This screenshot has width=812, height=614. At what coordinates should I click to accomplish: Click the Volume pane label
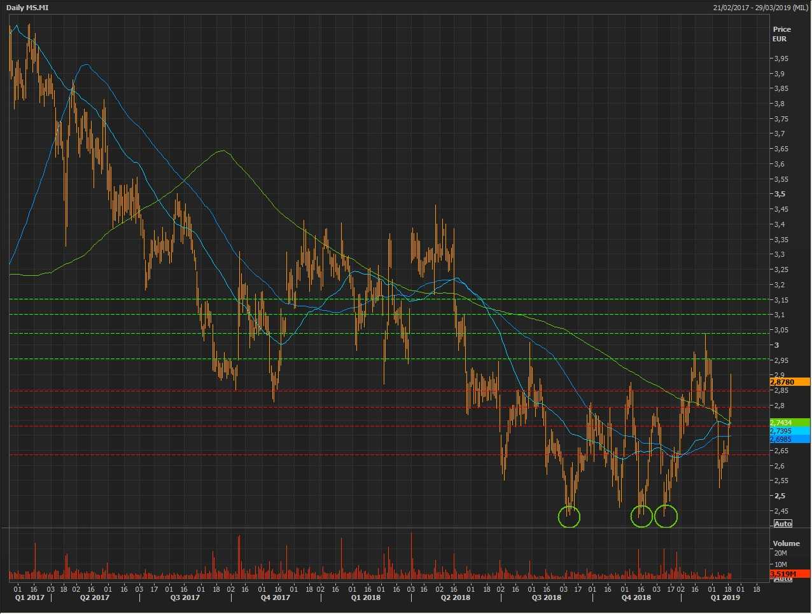pos(786,543)
